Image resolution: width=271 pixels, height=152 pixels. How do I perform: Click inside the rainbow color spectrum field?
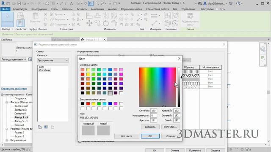(158, 87)
